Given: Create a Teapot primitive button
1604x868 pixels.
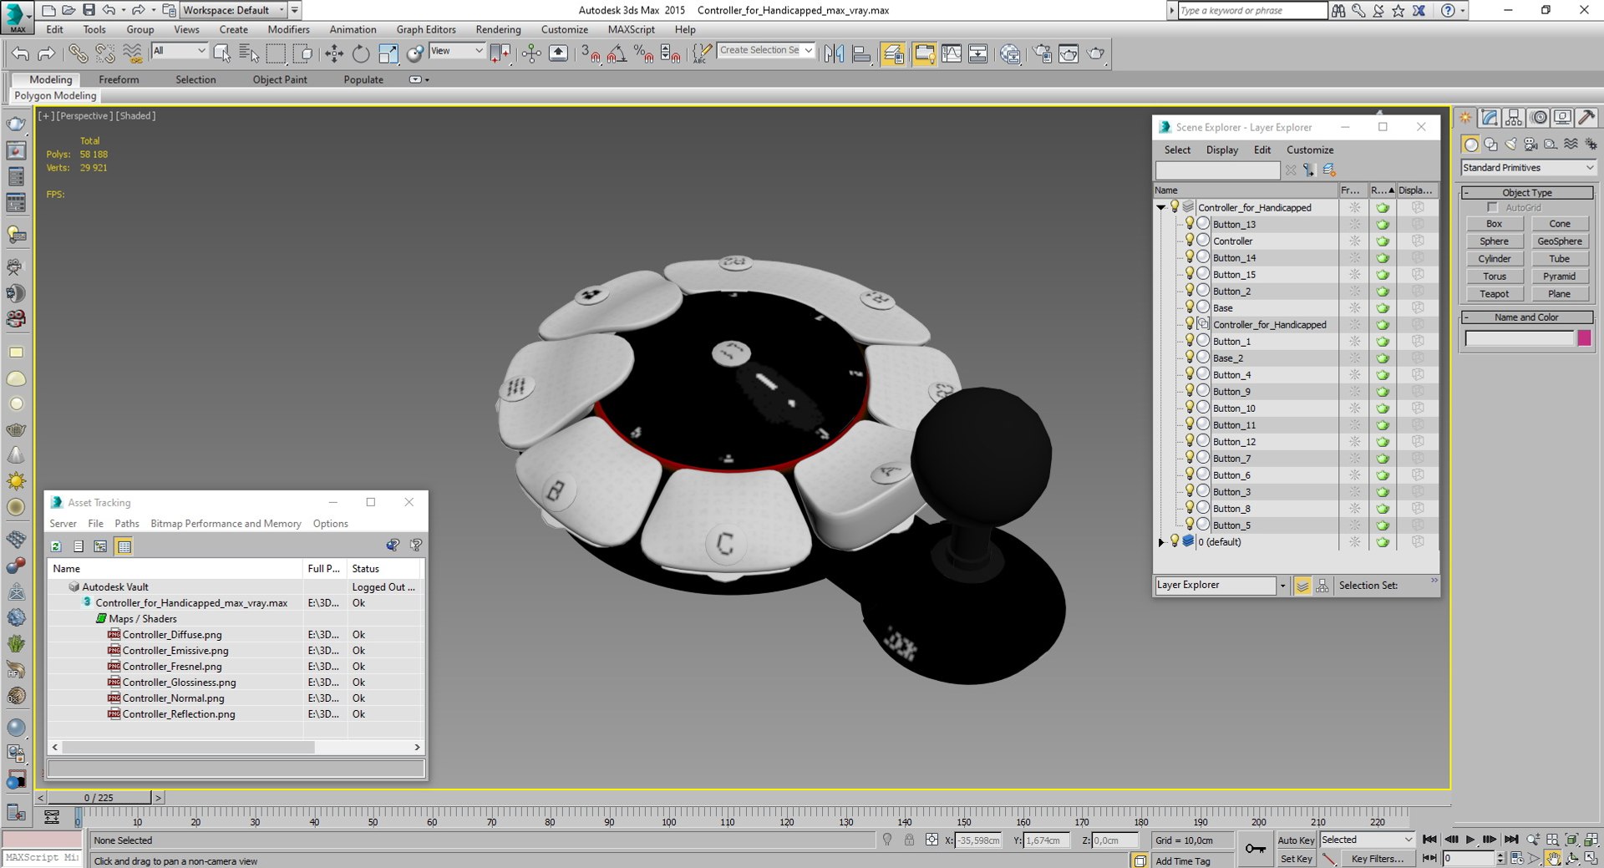Looking at the screenshot, I should [1494, 294].
